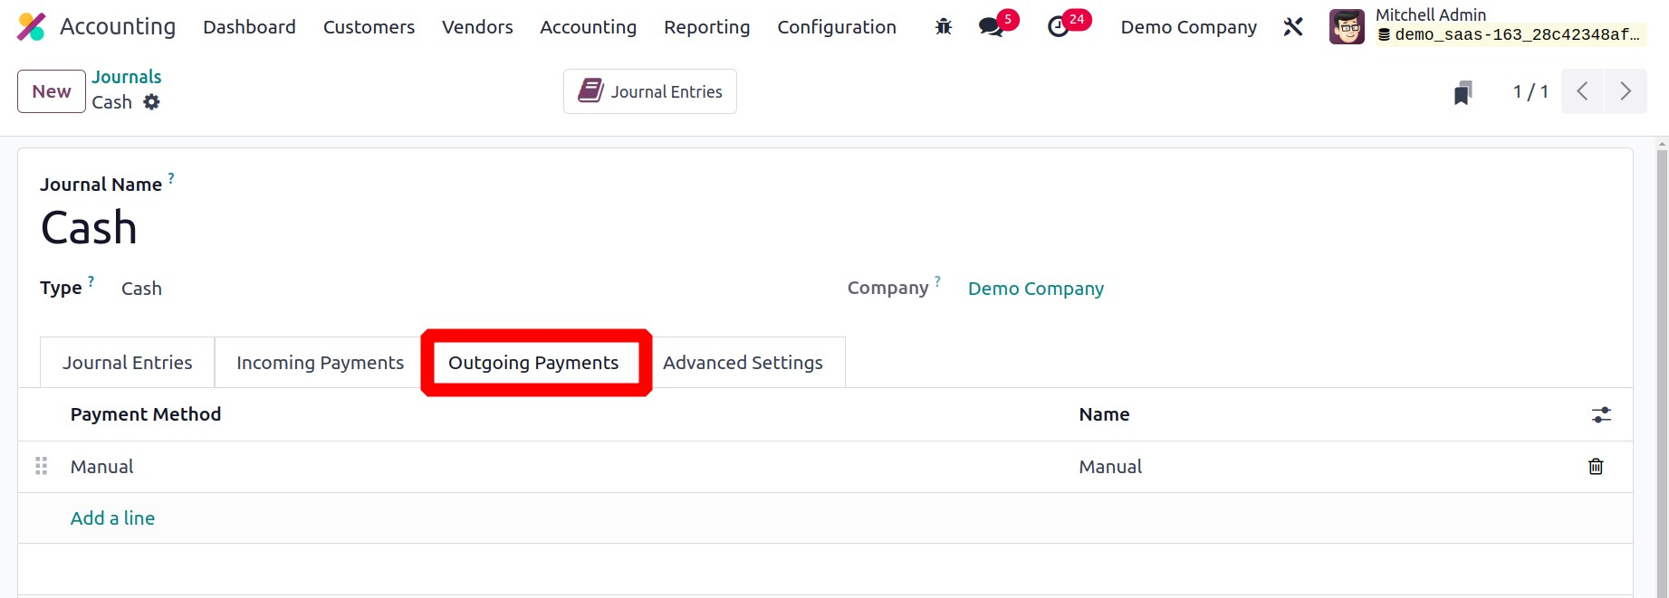Switch to the Advanced Settings tab
Viewport: 1669px width, 598px height.
pos(743,363)
